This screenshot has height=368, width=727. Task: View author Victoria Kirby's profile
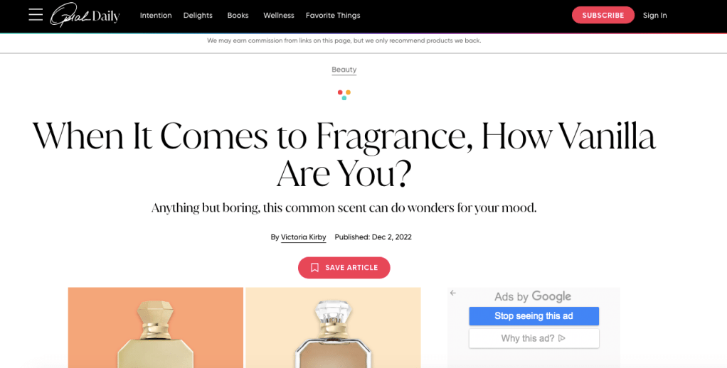point(303,237)
